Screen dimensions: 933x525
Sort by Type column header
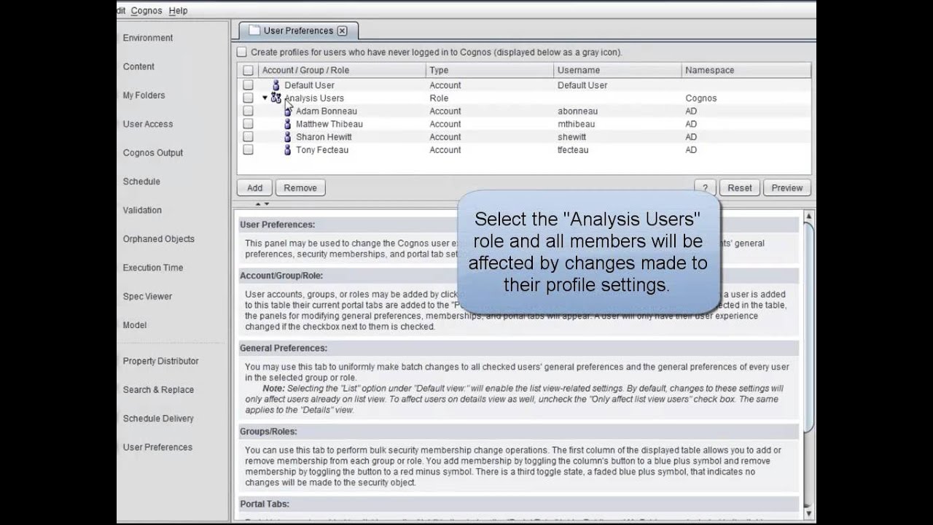[x=490, y=71]
